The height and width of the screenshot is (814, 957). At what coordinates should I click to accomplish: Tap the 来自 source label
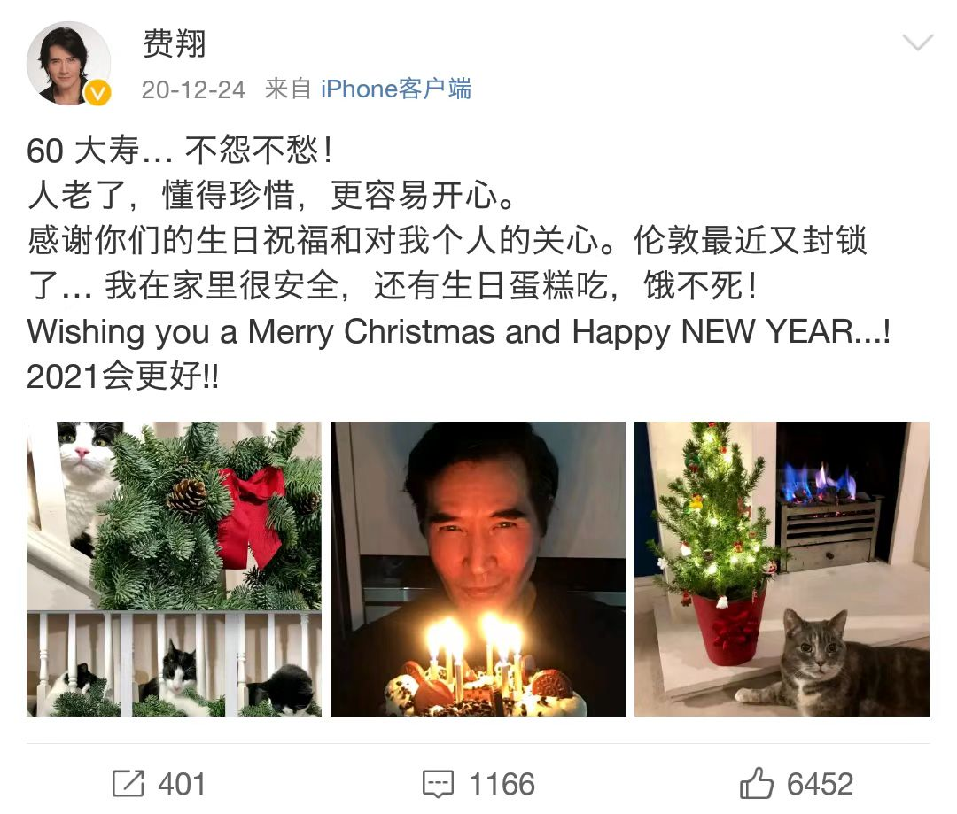[x=288, y=89]
